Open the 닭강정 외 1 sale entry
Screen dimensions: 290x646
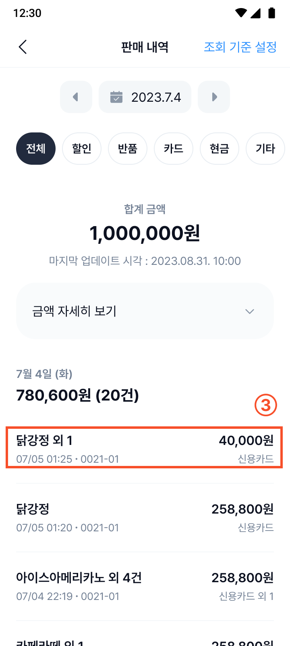145,448
